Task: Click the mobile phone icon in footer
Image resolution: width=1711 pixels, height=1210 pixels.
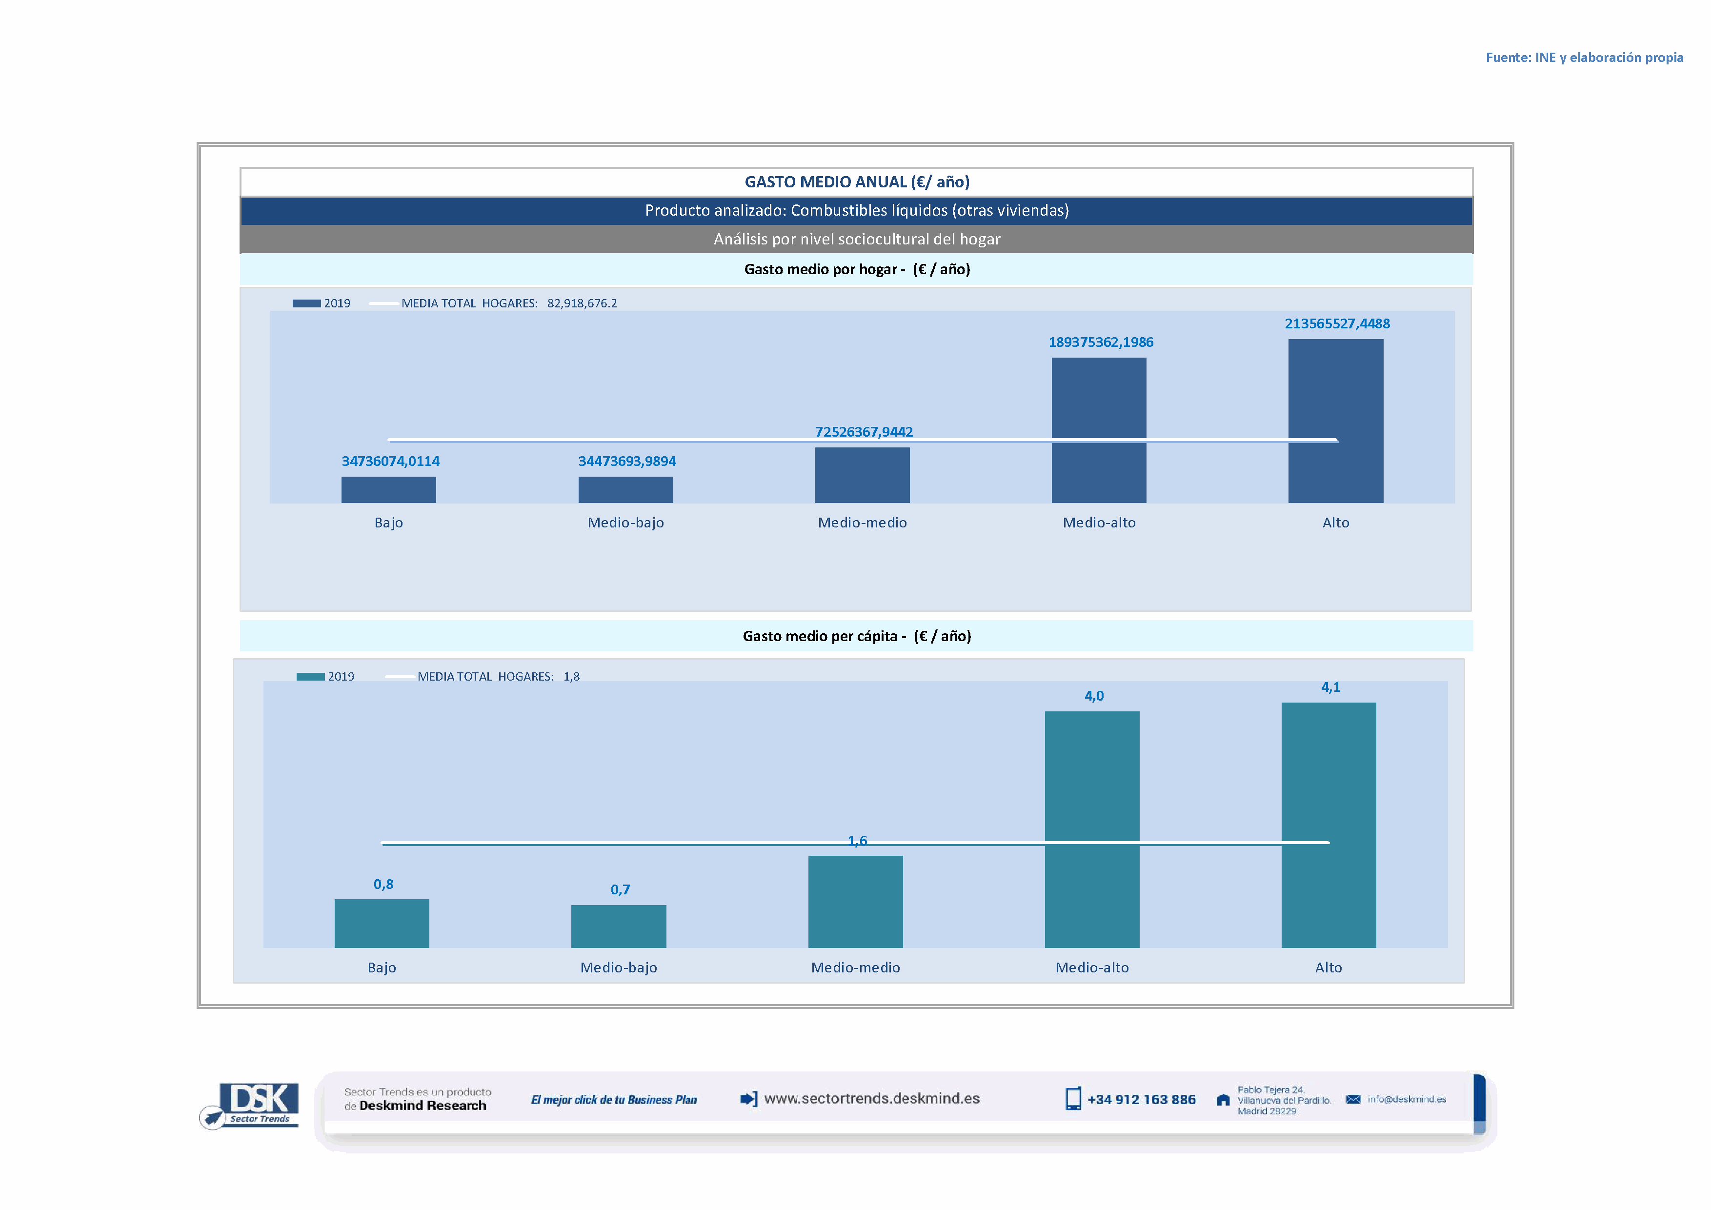Action: pos(1072,1099)
